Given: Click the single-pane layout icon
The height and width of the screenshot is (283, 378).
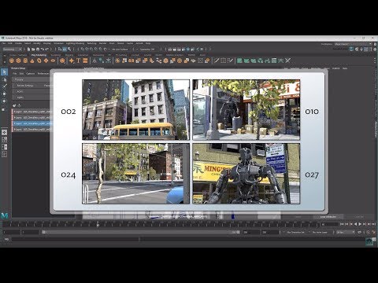Looking at the screenshot, I should click(x=5, y=132).
